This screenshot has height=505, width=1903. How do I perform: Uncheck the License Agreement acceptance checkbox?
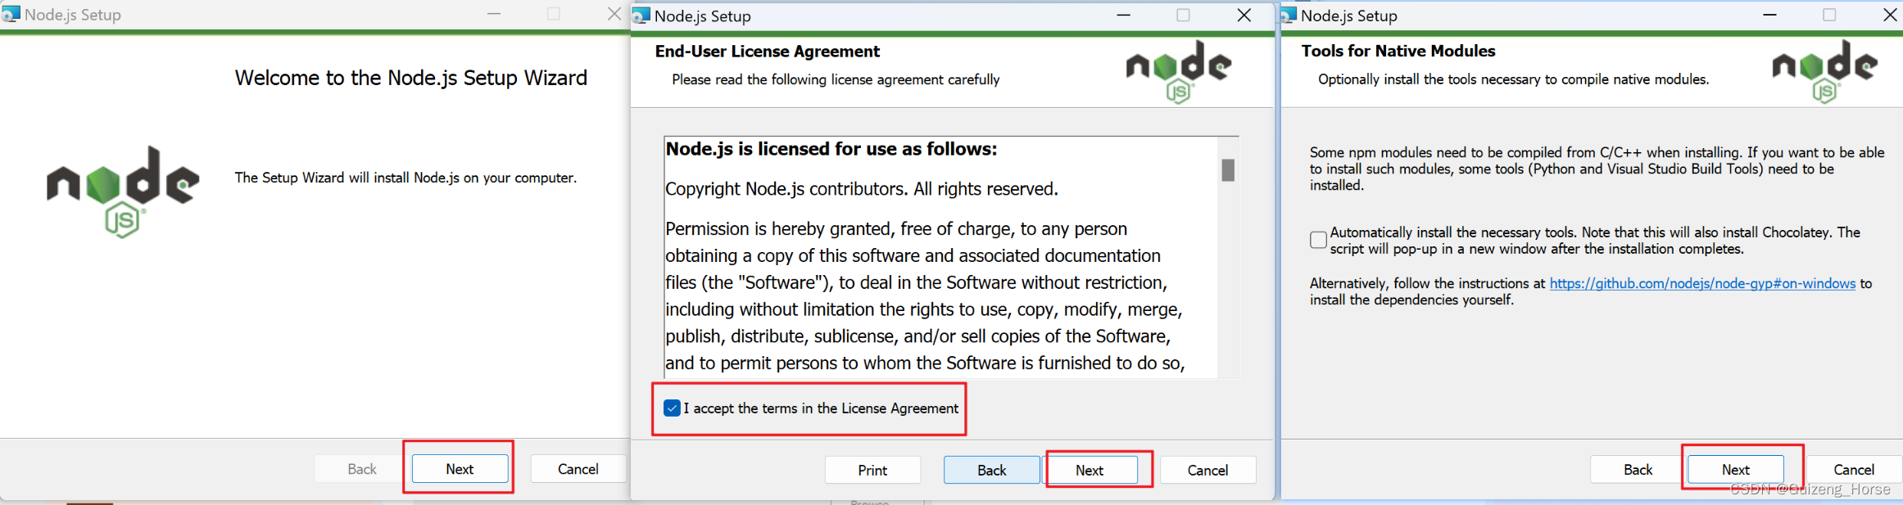[672, 408]
